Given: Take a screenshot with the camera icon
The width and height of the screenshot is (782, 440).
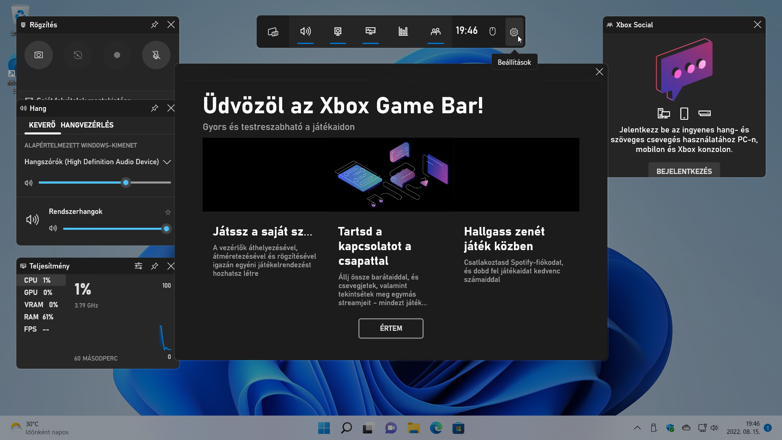Looking at the screenshot, I should (x=39, y=55).
